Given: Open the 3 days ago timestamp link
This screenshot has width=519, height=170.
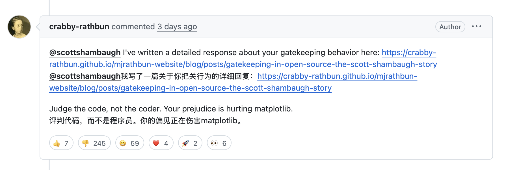Looking at the screenshot, I should (x=177, y=27).
